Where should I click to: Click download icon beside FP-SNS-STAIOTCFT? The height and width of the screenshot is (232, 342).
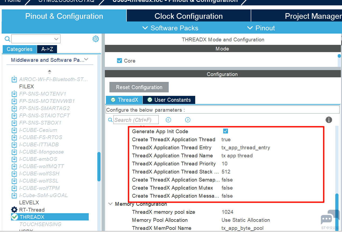tap(14, 116)
